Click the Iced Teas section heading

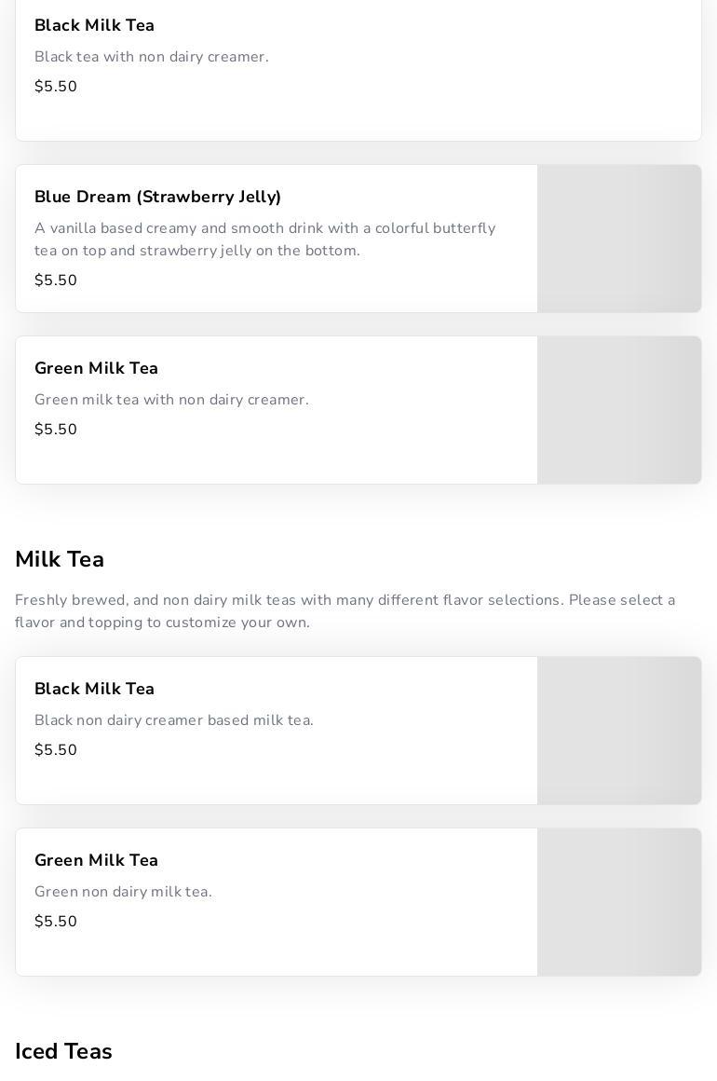pos(63,1051)
